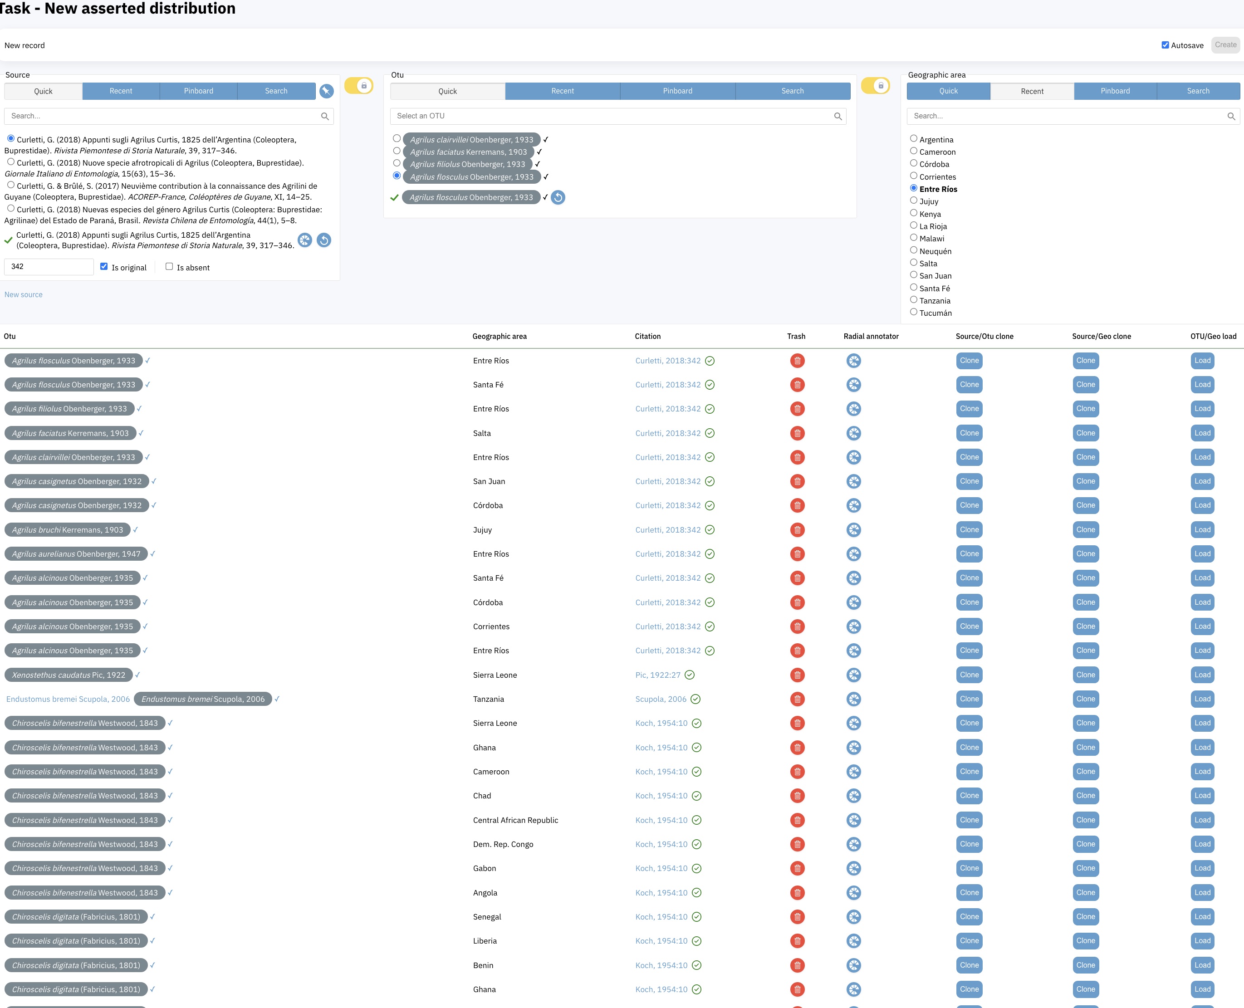Click the New source link
Screen dimensions: 1244x1008
coord(23,294)
